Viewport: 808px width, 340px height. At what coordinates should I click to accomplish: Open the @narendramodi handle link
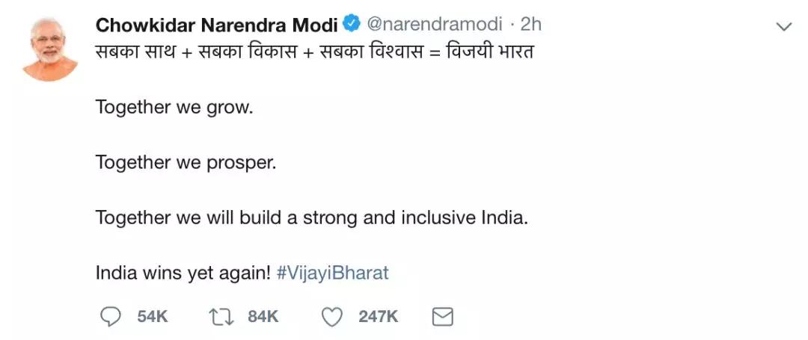click(434, 25)
